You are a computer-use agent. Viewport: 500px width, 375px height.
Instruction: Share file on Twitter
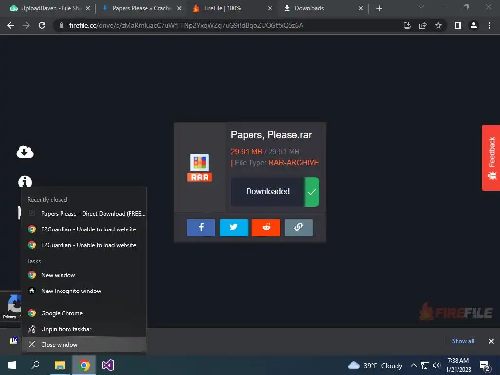tap(234, 228)
